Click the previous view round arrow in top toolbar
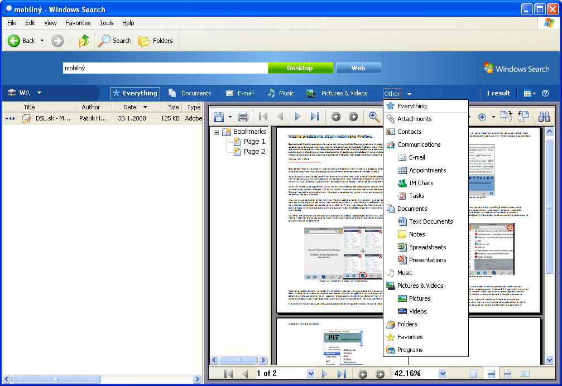Screen dimensions: 562x386 coord(336,117)
